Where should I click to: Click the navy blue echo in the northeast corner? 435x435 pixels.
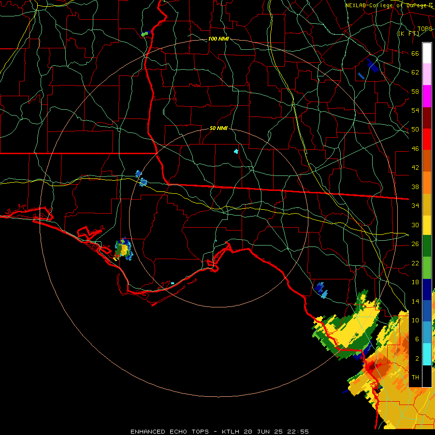coord(372,65)
